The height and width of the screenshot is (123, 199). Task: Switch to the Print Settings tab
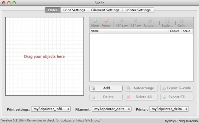pyautogui.click(x=74, y=10)
